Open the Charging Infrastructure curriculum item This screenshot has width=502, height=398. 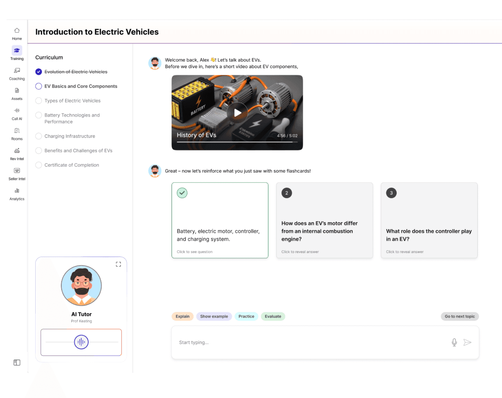pos(70,136)
